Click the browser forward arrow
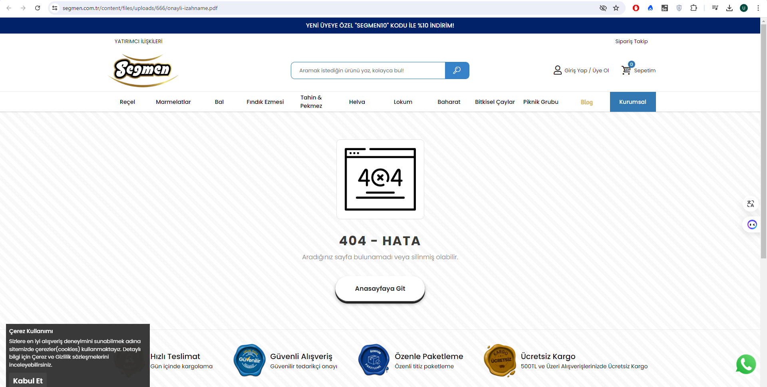Image resolution: width=767 pixels, height=387 pixels. 23,8
